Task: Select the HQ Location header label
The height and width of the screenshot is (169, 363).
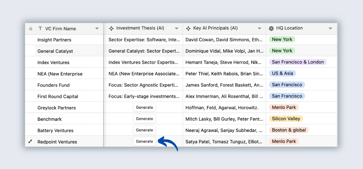Action: click(x=289, y=28)
